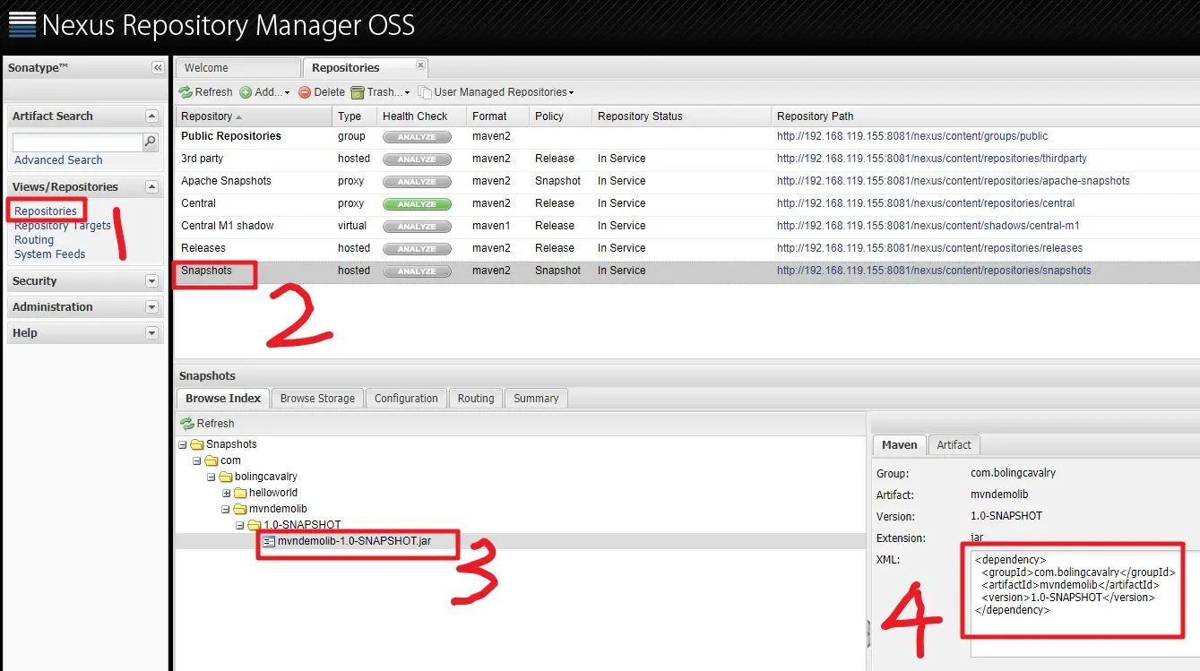Close the Repositories tab
1200x671 pixels.
[421, 65]
